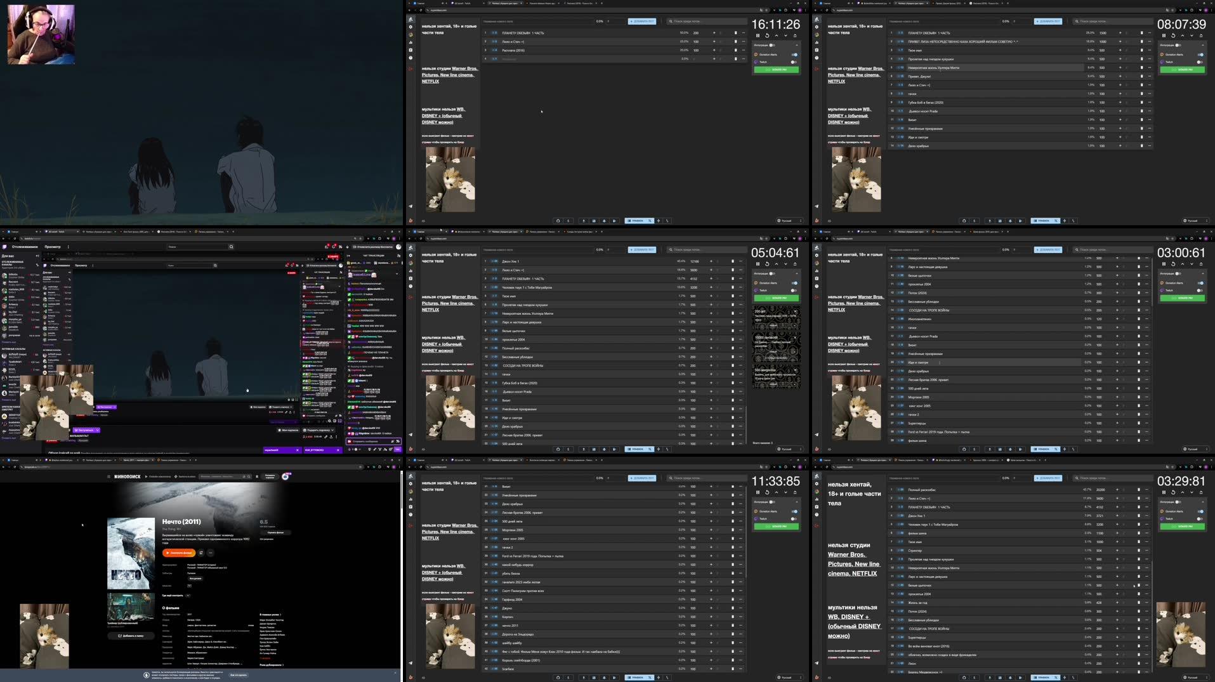Click the orange Boosty logo in the 16:11:26 panel
The width and height of the screenshot is (1215, 682).
(x=410, y=221)
